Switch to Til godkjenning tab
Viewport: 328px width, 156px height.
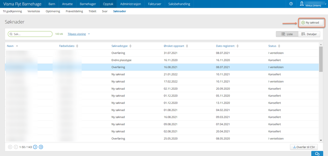click(x=12, y=11)
